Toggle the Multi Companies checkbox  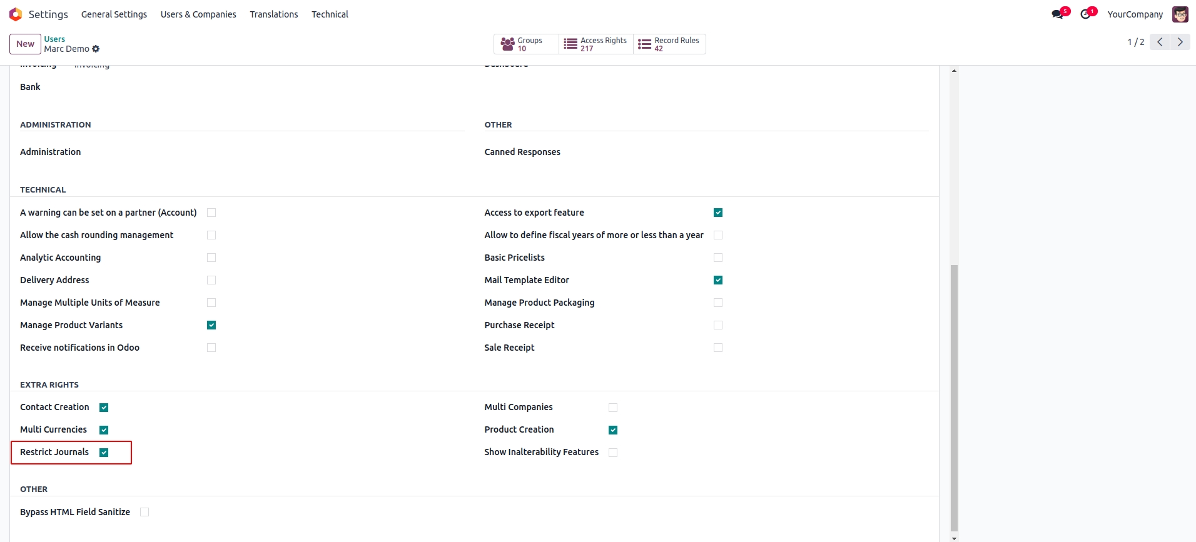(613, 408)
